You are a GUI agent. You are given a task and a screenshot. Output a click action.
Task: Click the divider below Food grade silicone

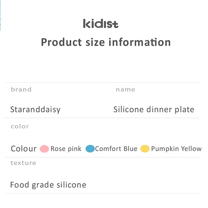click(103, 193)
